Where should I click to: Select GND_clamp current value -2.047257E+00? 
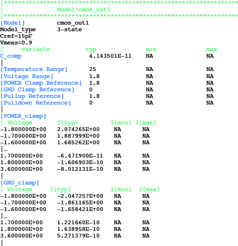tap(80, 196)
